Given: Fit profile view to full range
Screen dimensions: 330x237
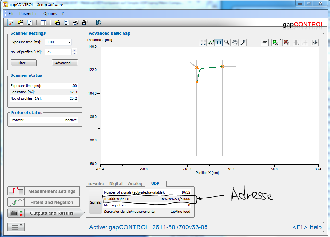Looking at the screenshot, I should (203, 42).
